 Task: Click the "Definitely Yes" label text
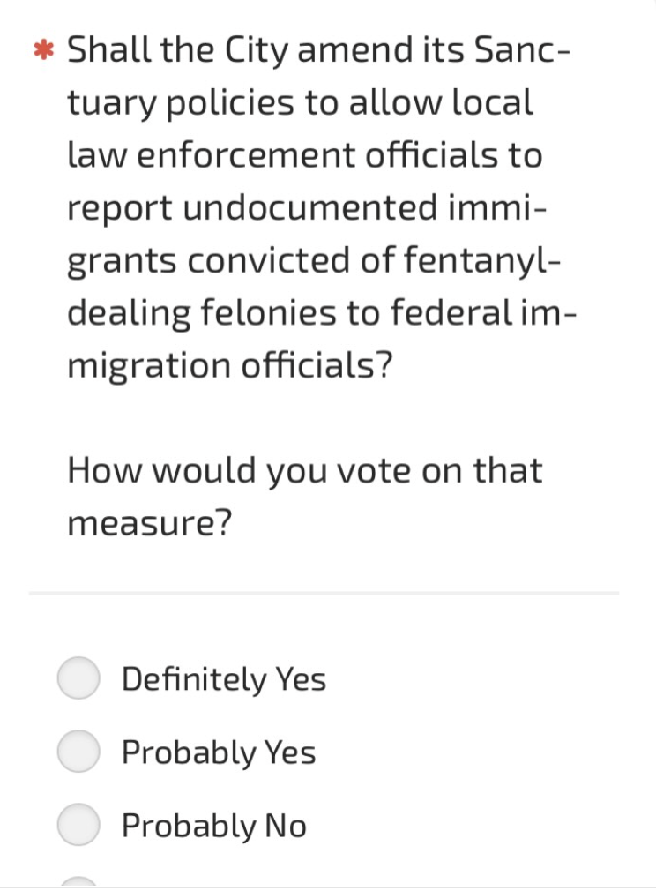224,680
